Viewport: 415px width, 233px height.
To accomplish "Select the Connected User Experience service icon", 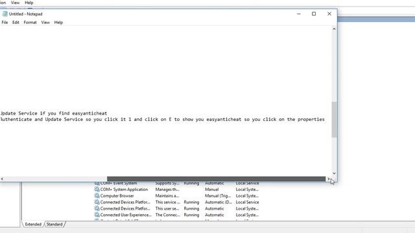I will [97, 215].
